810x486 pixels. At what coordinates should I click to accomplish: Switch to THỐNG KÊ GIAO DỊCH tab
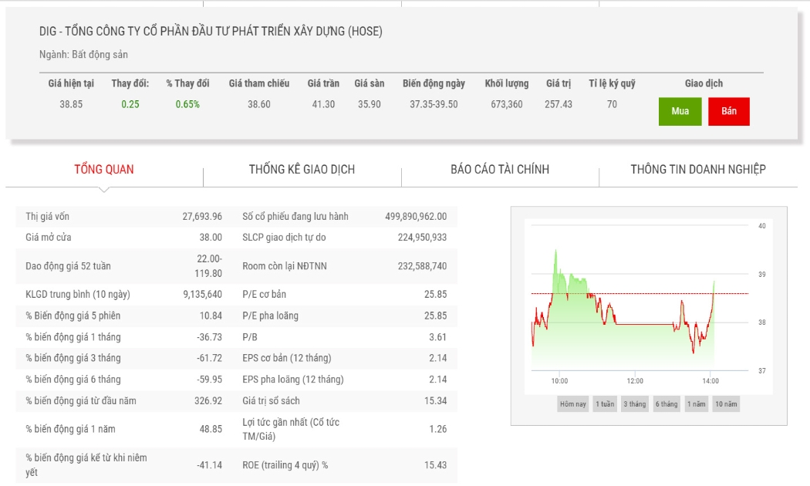[x=302, y=170]
